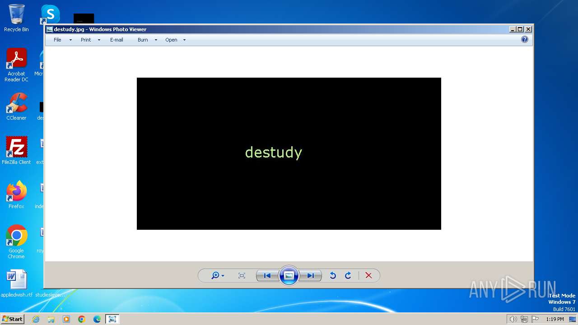Viewport: 578px width, 325px height.
Task: Expand the Open dropdown arrow
Action: click(184, 40)
